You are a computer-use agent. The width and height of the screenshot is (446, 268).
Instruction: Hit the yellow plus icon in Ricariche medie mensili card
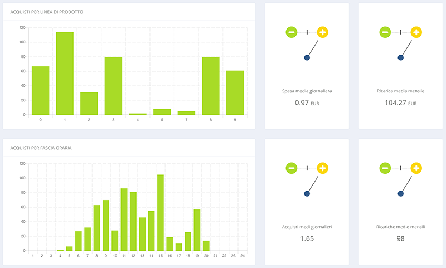point(416,168)
